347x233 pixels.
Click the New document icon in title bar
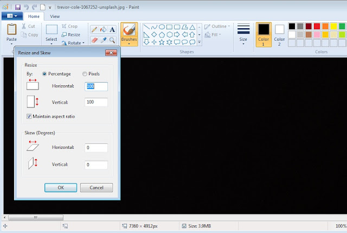43,7
